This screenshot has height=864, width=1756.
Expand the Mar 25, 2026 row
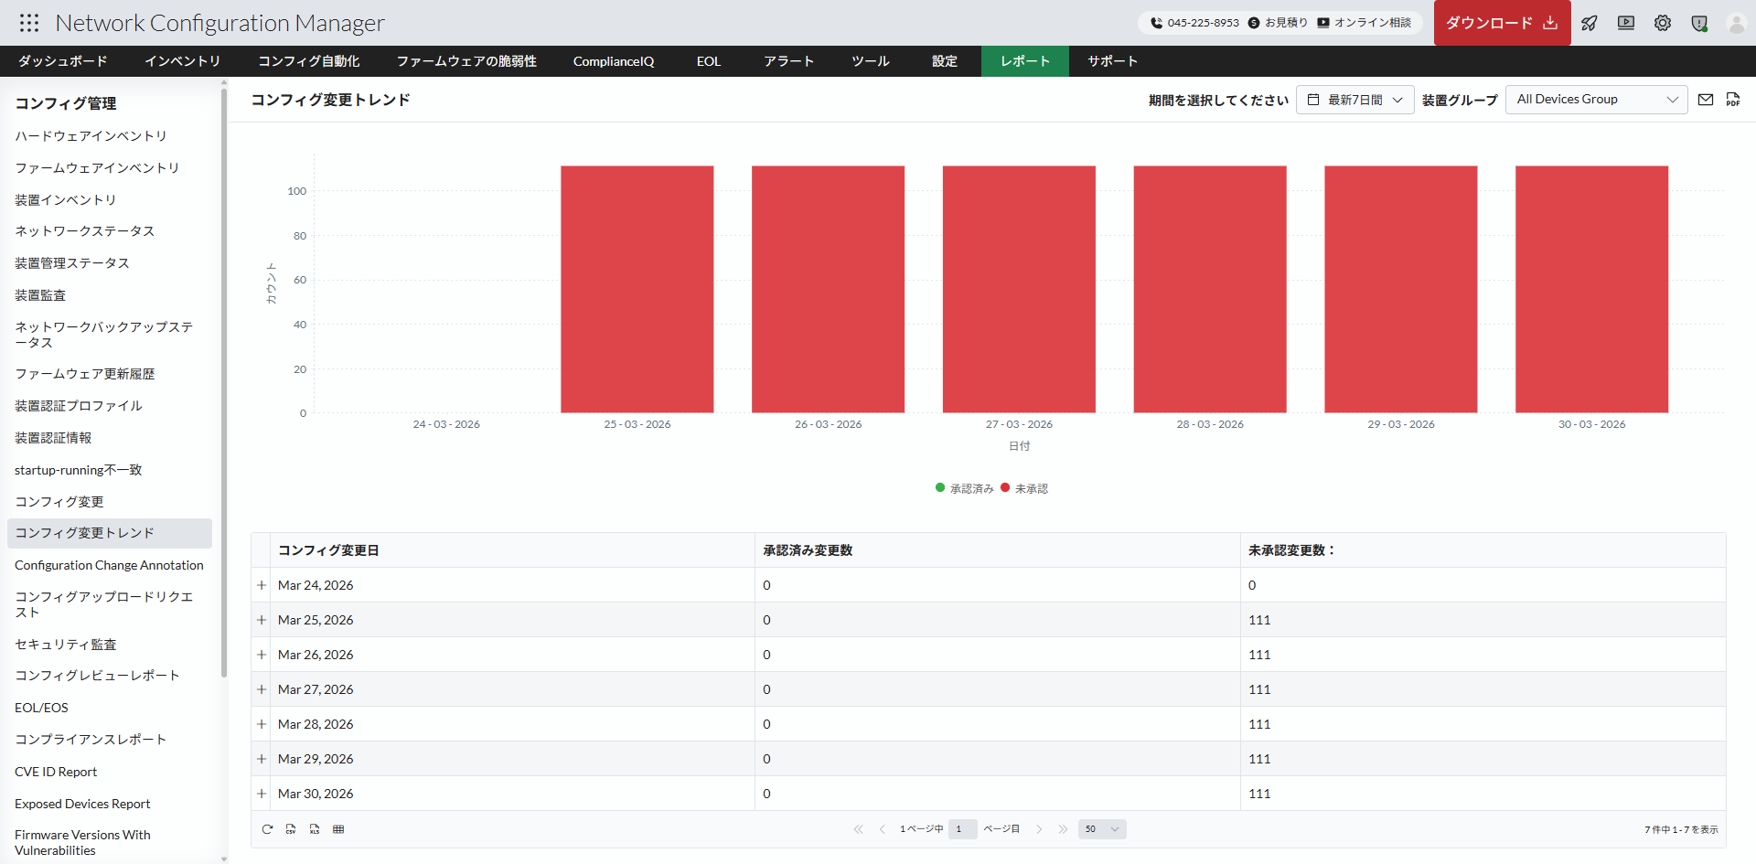click(x=261, y=620)
